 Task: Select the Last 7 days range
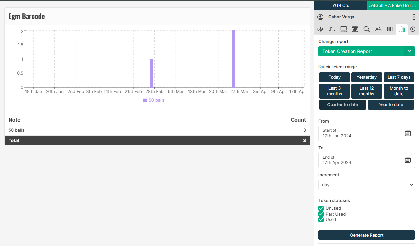pos(399,77)
